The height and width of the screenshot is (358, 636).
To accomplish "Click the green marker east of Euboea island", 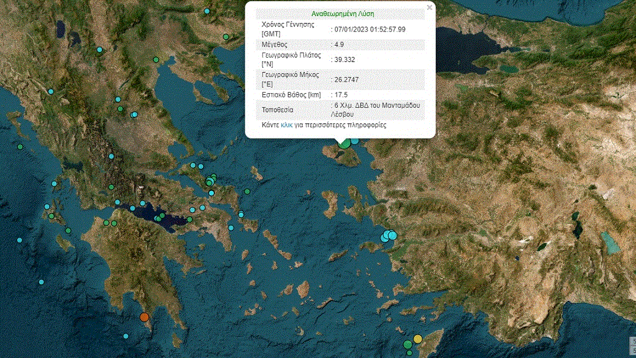I will point(247,192).
